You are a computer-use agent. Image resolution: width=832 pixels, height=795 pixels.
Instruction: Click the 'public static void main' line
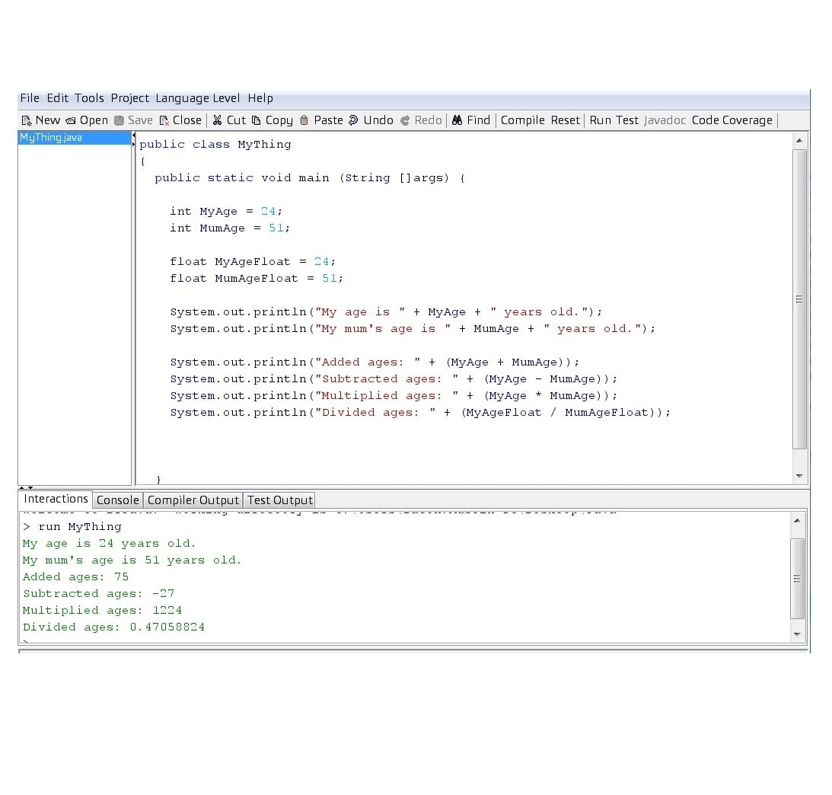(x=310, y=177)
